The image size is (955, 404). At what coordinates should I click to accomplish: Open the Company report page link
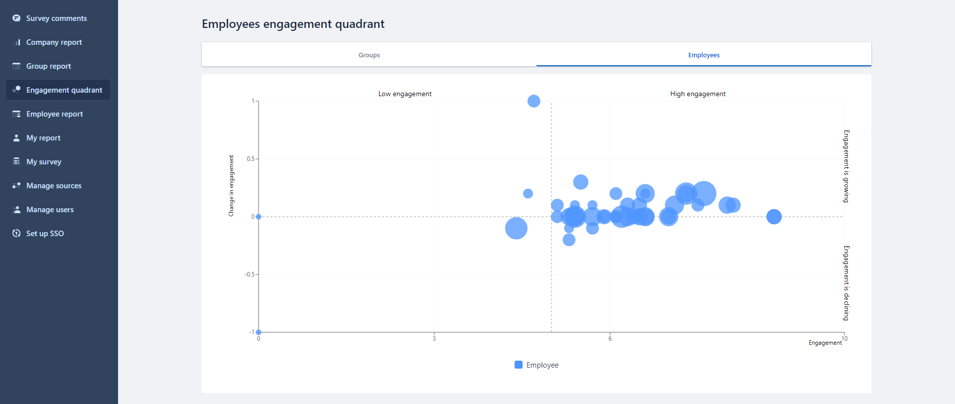54,42
